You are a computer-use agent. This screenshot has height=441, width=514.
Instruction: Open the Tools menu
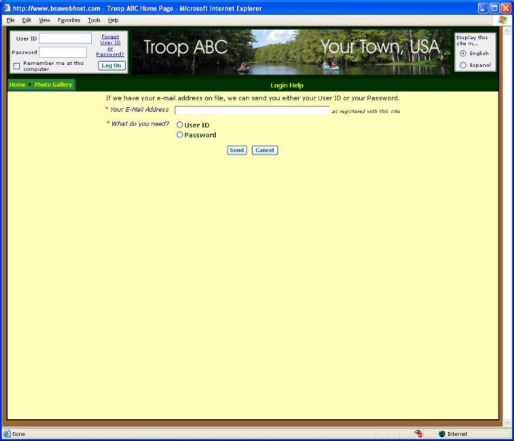(94, 21)
